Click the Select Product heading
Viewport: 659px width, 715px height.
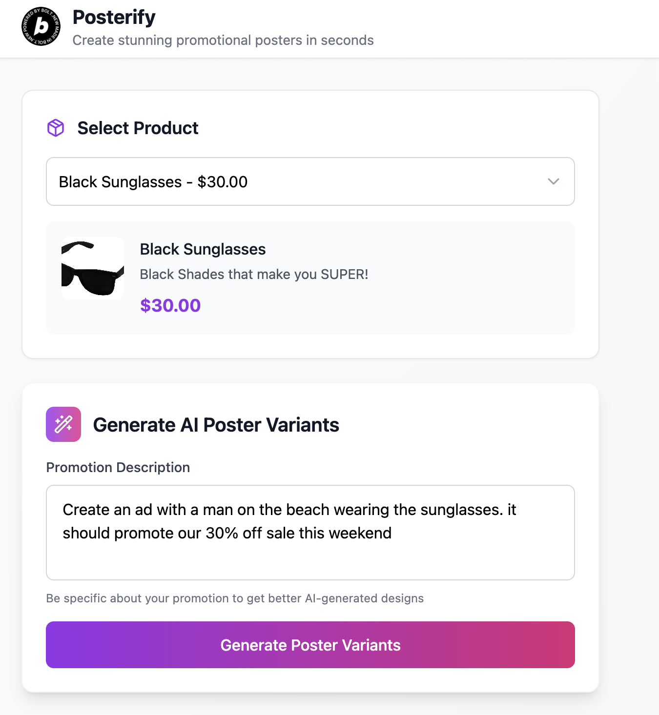click(x=138, y=128)
